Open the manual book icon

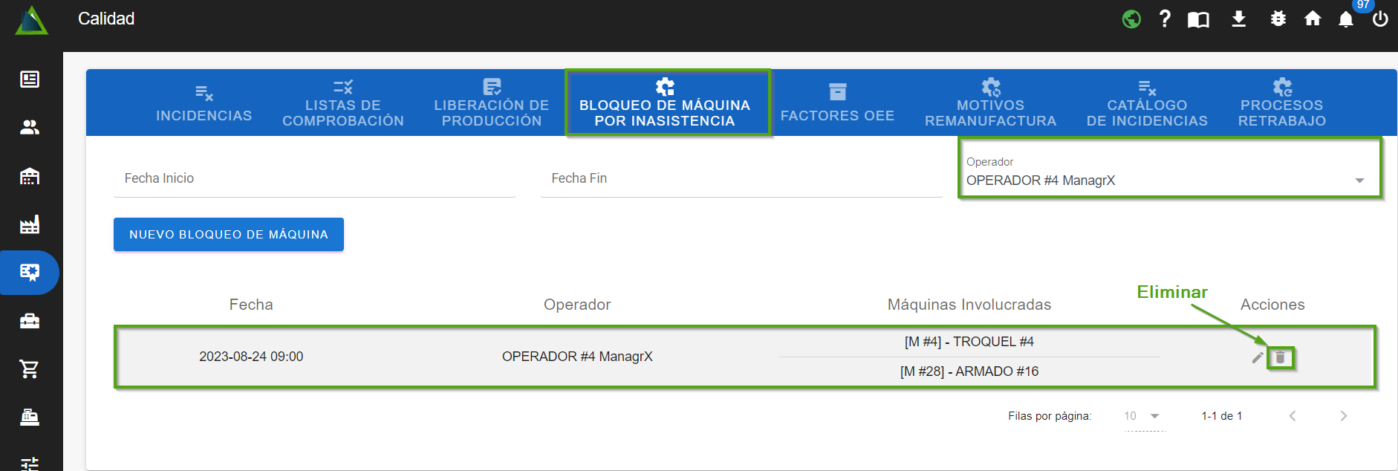click(1198, 19)
